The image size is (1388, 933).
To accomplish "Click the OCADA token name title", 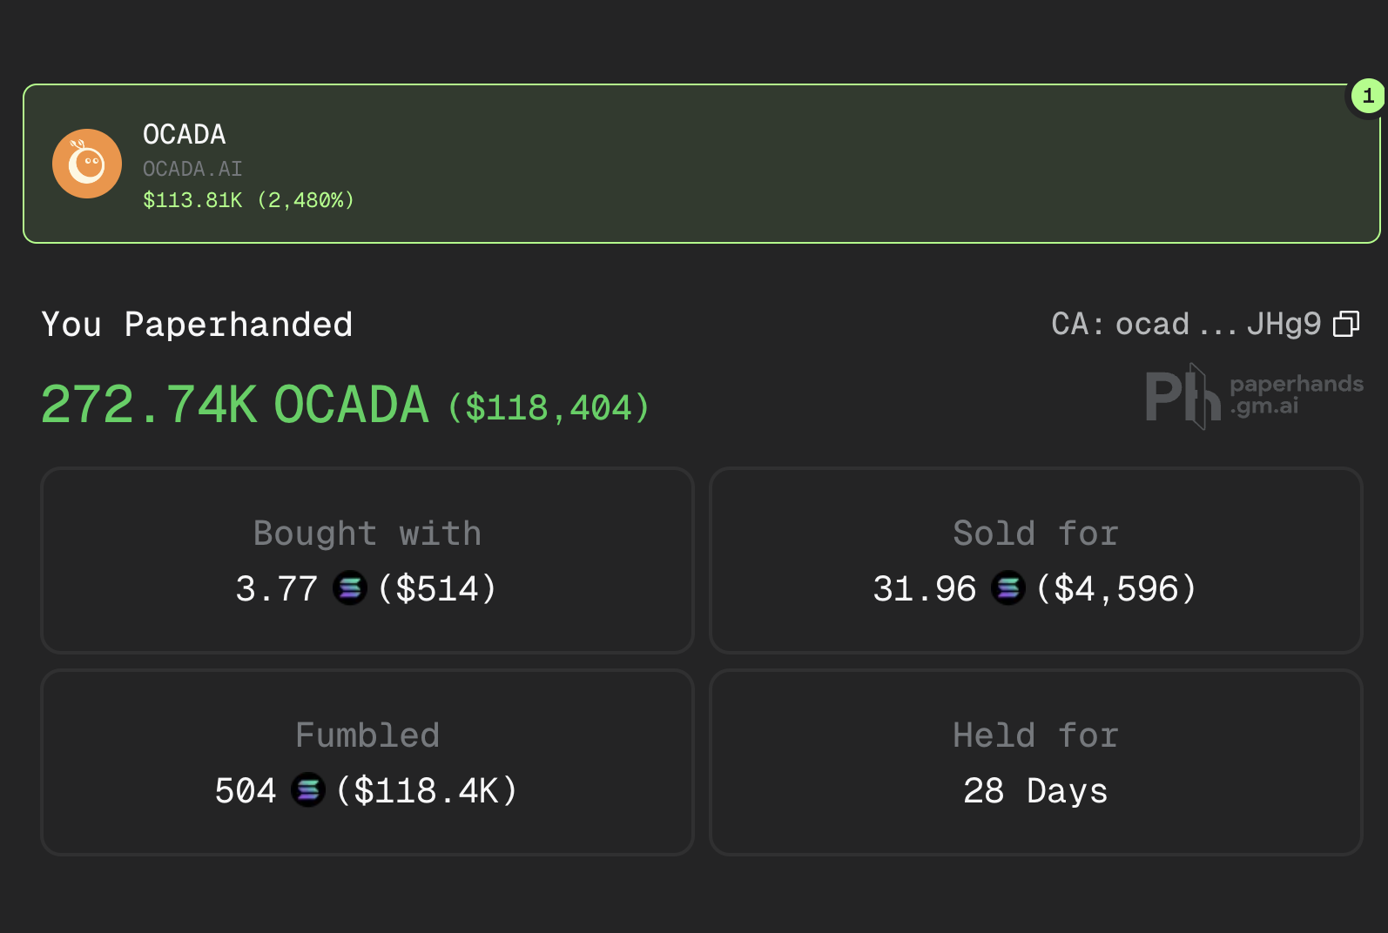I will click(x=185, y=134).
